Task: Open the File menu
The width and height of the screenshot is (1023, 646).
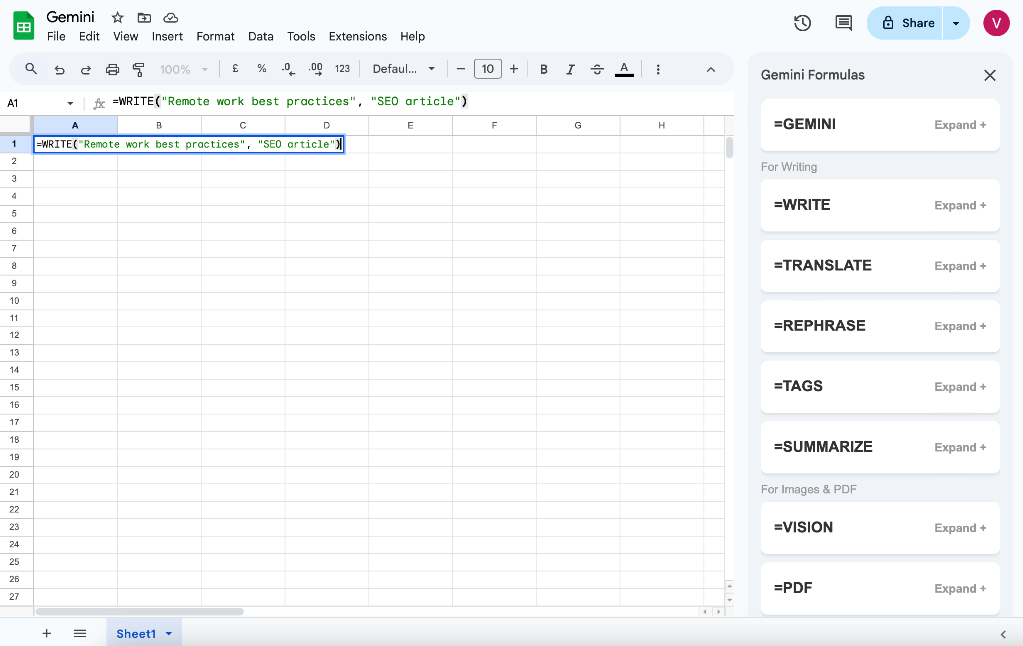Action: pos(56,36)
